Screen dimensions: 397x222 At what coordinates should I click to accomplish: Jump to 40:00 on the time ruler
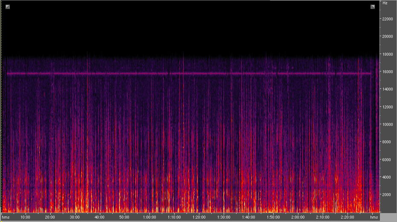coord(99,217)
